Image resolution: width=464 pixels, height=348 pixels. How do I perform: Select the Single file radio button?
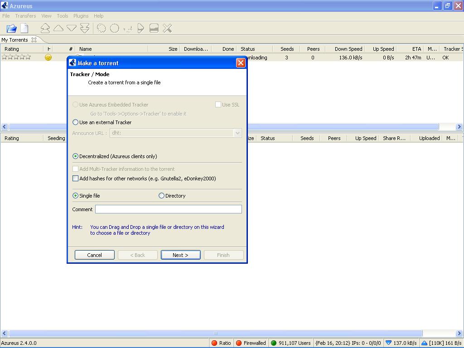(76, 196)
